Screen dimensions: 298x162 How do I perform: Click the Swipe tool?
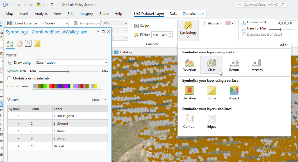(x=142, y=26)
